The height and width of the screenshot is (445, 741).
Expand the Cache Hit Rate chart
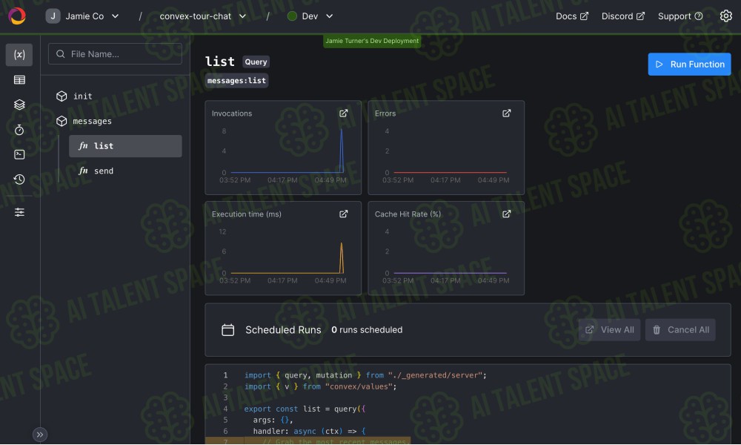tap(507, 214)
